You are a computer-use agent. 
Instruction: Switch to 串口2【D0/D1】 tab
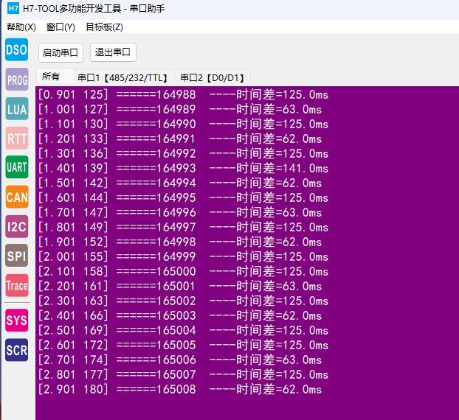213,77
